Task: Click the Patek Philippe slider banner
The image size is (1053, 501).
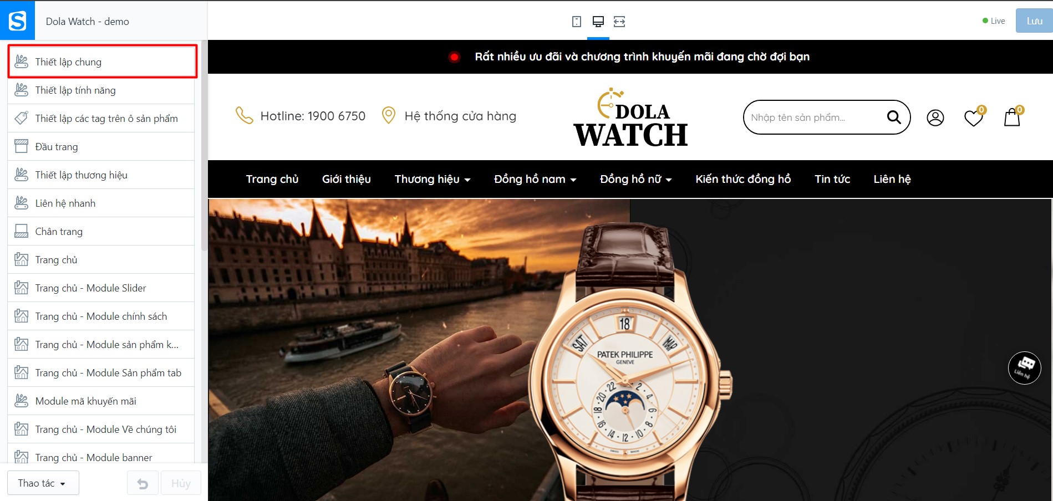Action: click(x=630, y=350)
